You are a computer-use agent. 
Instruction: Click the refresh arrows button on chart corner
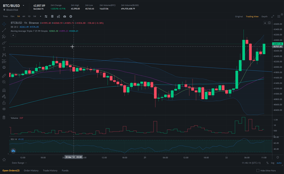coord(269,23)
